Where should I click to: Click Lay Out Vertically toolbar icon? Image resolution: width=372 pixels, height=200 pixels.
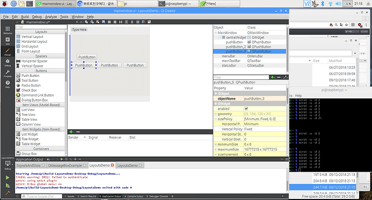point(115,22)
